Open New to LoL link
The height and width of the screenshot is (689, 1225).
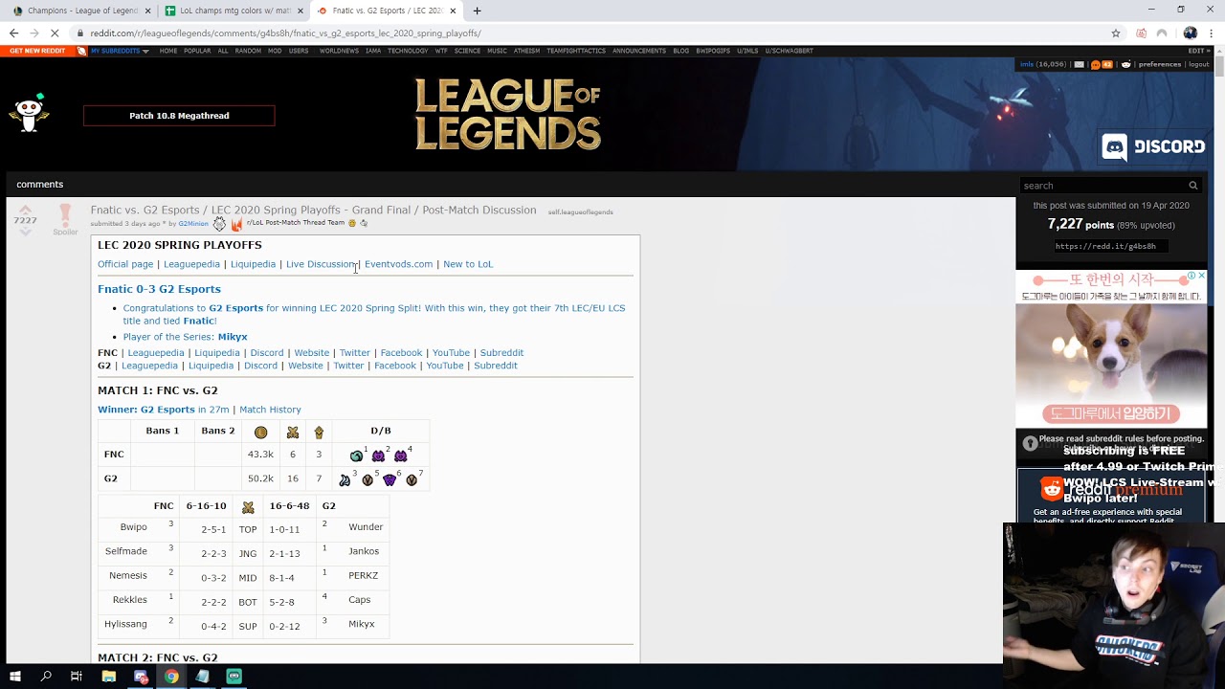(x=468, y=264)
